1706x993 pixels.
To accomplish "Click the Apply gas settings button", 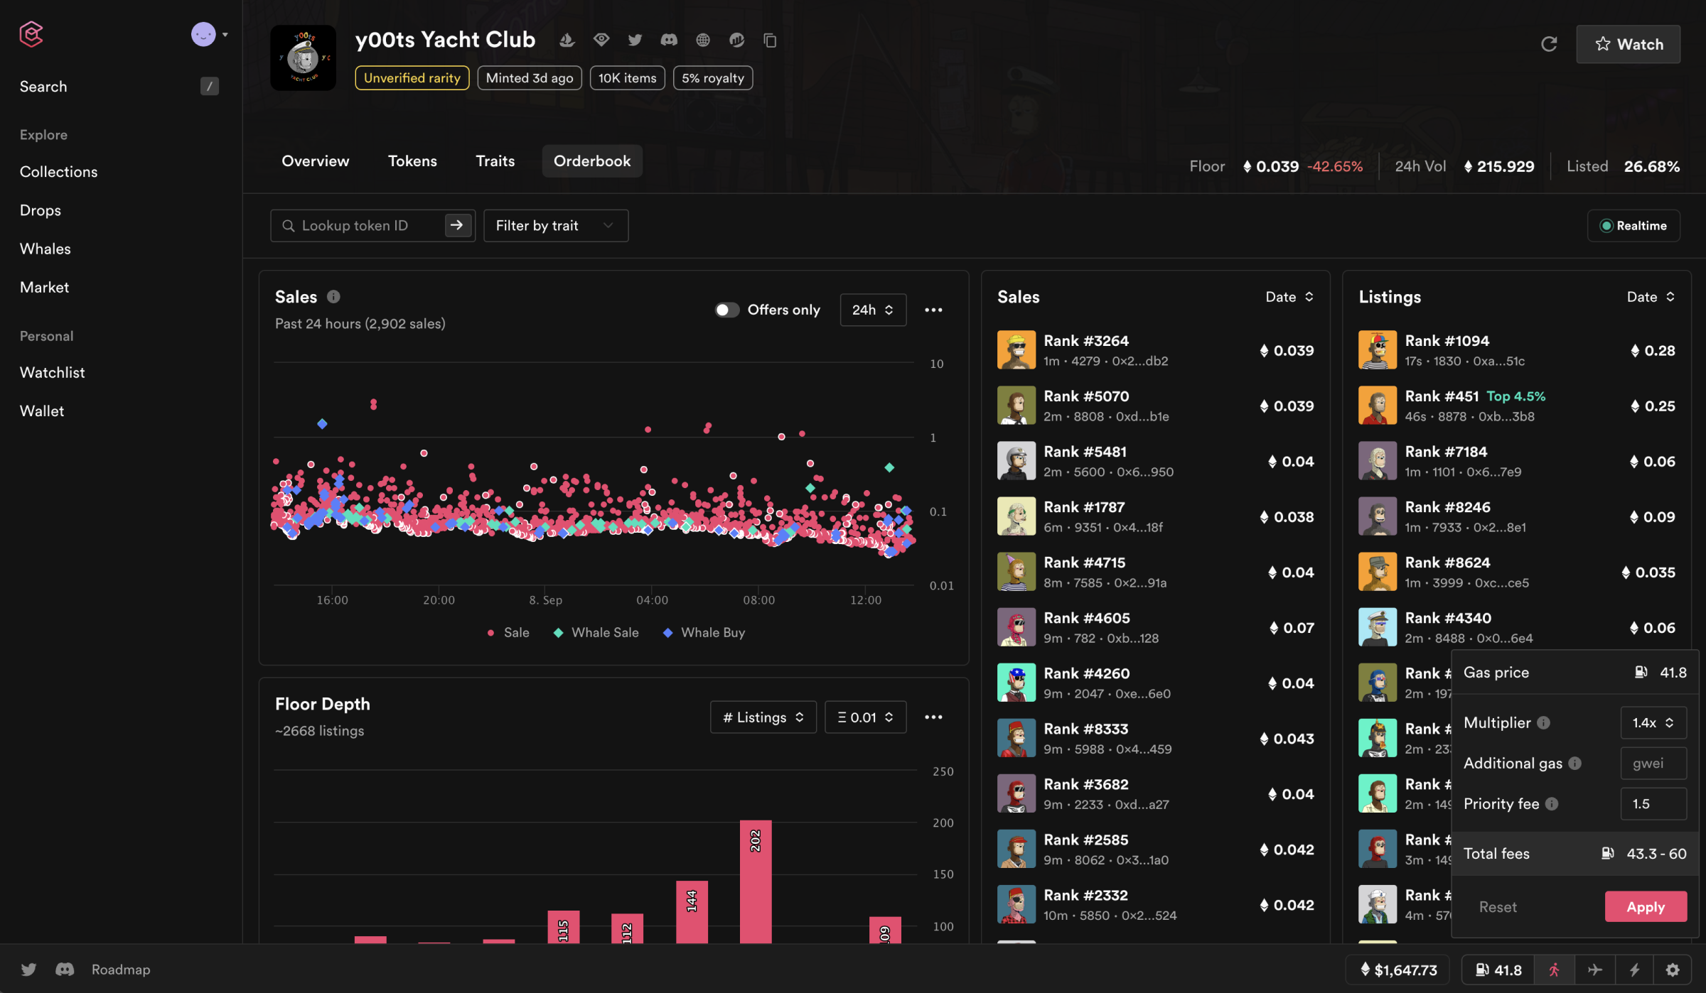I will 1645,907.
